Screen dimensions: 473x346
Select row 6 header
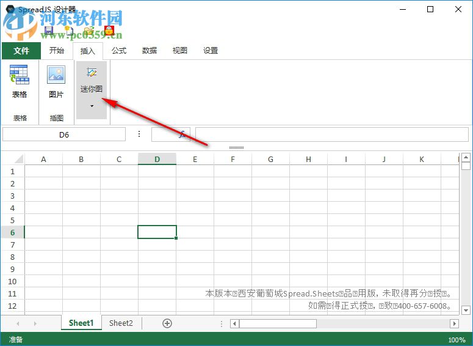(x=12, y=232)
